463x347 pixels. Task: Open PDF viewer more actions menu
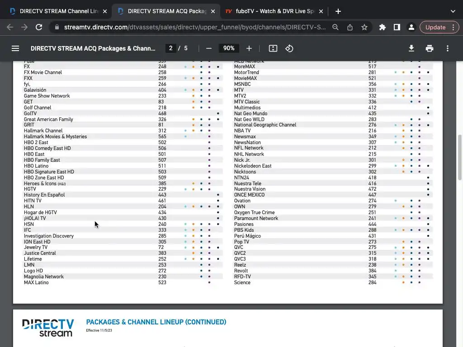tap(448, 48)
